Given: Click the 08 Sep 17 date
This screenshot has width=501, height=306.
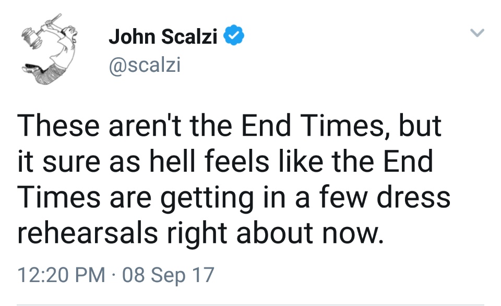Looking at the screenshot, I should coord(168,275).
